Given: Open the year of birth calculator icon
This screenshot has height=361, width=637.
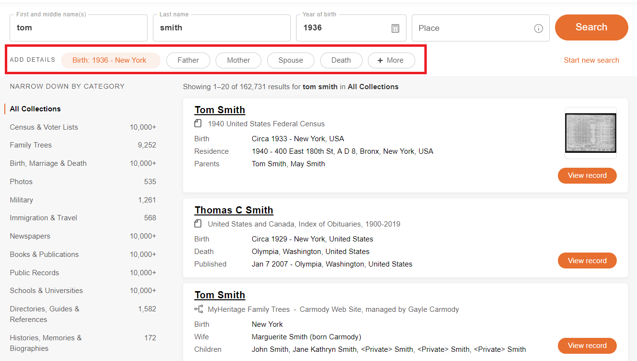Looking at the screenshot, I should coord(395,28).
